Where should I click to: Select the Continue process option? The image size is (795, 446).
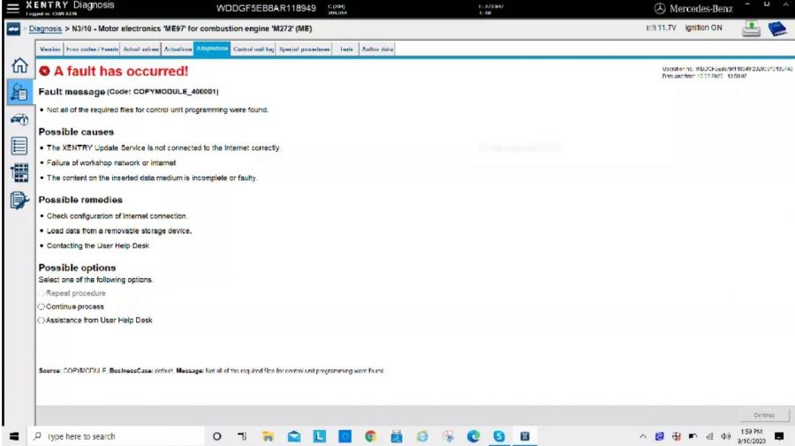point(42,306)
